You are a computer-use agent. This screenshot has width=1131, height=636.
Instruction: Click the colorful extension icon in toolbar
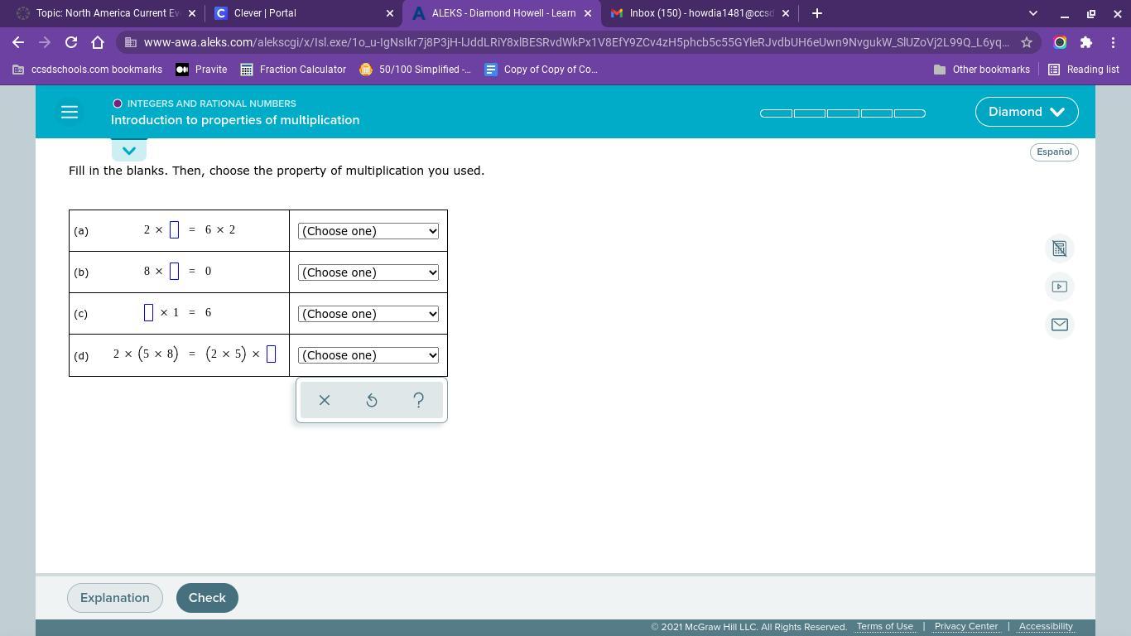[1060, 42]
